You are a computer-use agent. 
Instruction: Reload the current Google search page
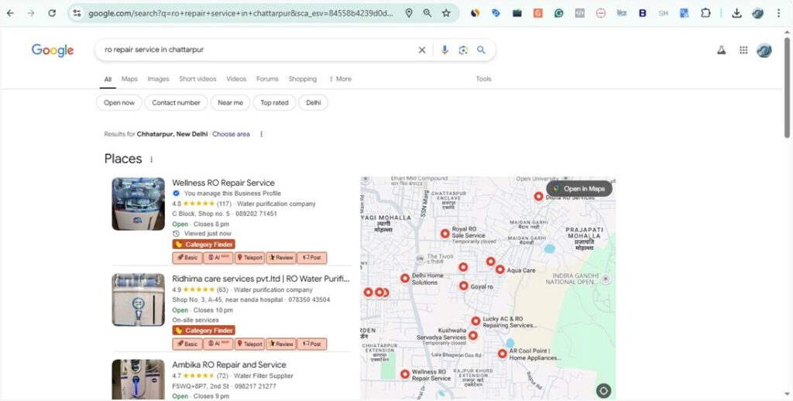pos(52,13)
